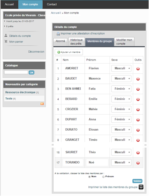Click the Inscrit jusqu'au 01-03-2017 item
Image resolution: width=149 pixels, height=196 pixels.
point(20,21)
